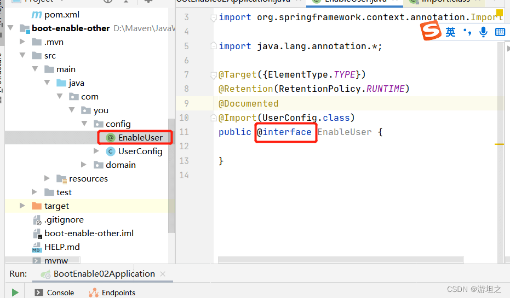Select the config package folder
This screenshot has height=298, width=510.
pos(118,124)
